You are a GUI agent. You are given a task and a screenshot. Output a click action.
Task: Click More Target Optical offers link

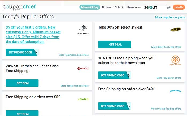75,86
